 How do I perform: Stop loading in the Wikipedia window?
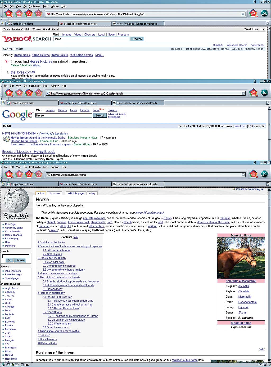click(x=38, y=174)
